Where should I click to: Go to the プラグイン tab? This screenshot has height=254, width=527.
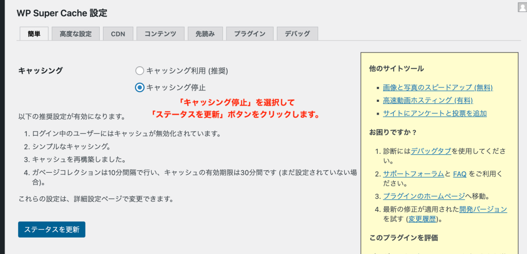click(250, 33)
